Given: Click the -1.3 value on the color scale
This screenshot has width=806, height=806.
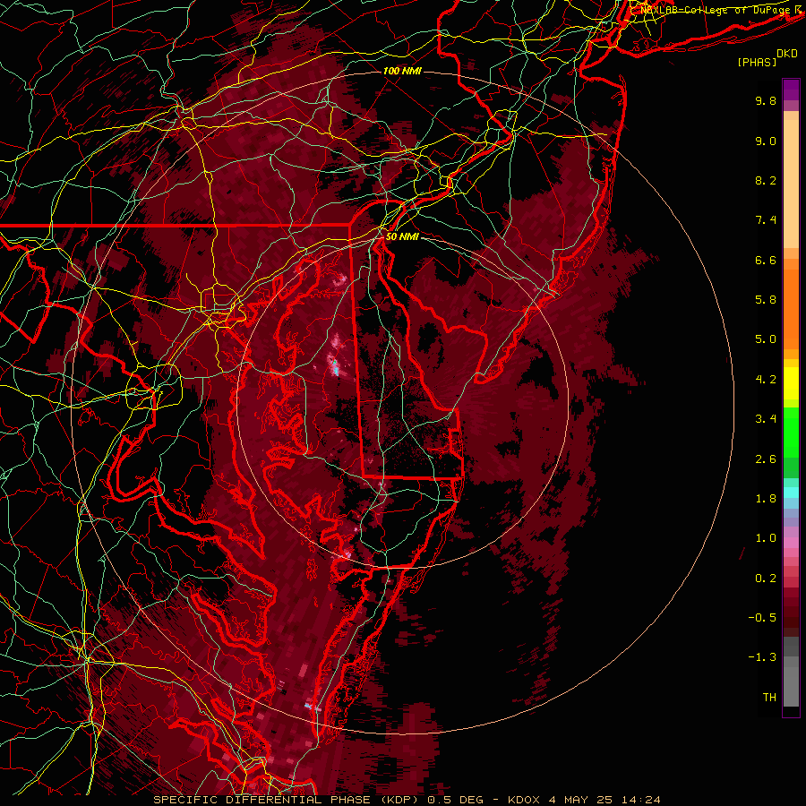Looking at the screenshot, I should point(762,657).
